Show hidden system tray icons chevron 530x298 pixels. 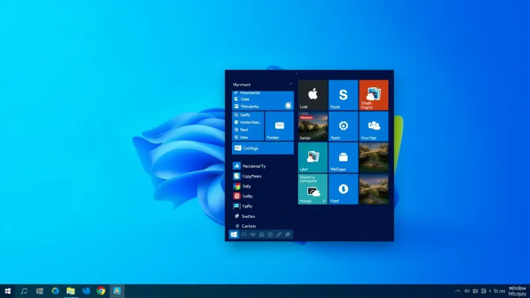(x=457, y=291)
